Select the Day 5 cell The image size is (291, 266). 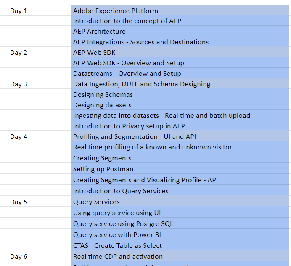point(19,202)
